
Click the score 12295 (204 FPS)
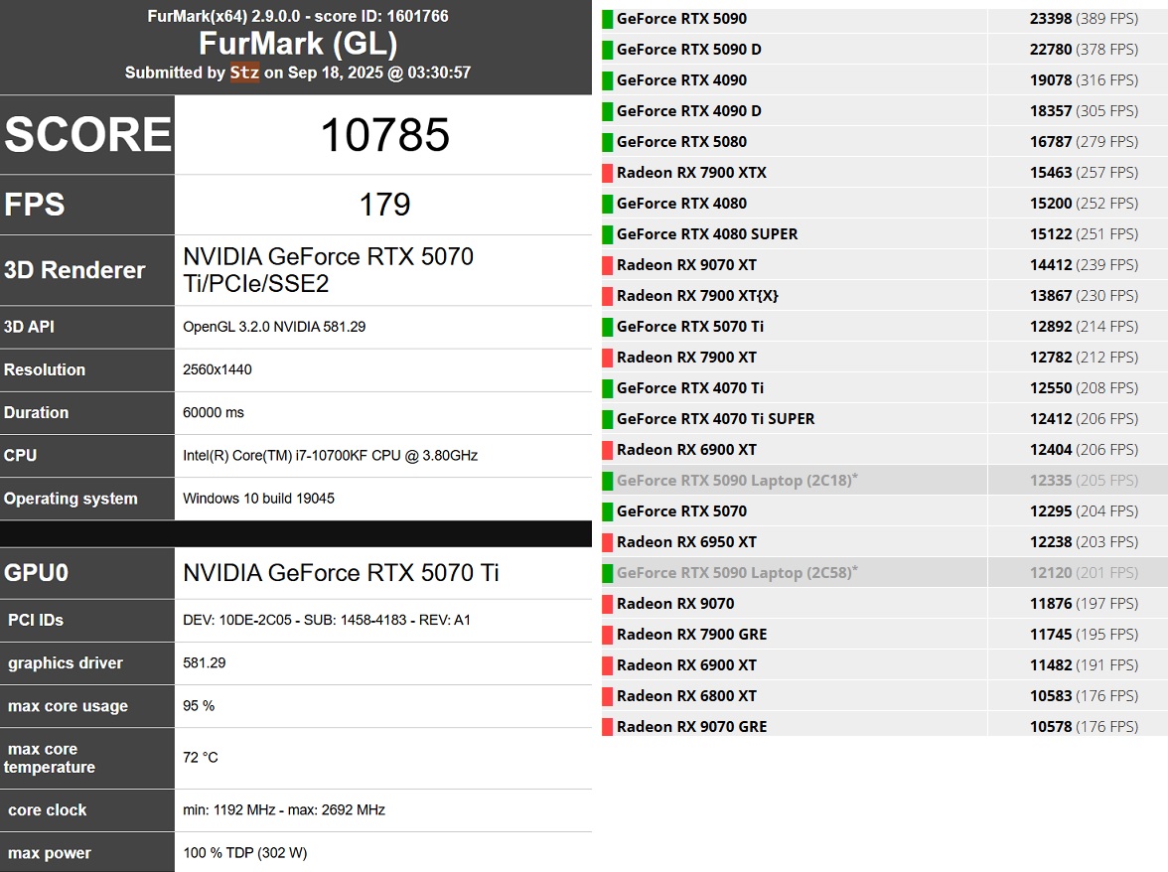pos(1084,511)
